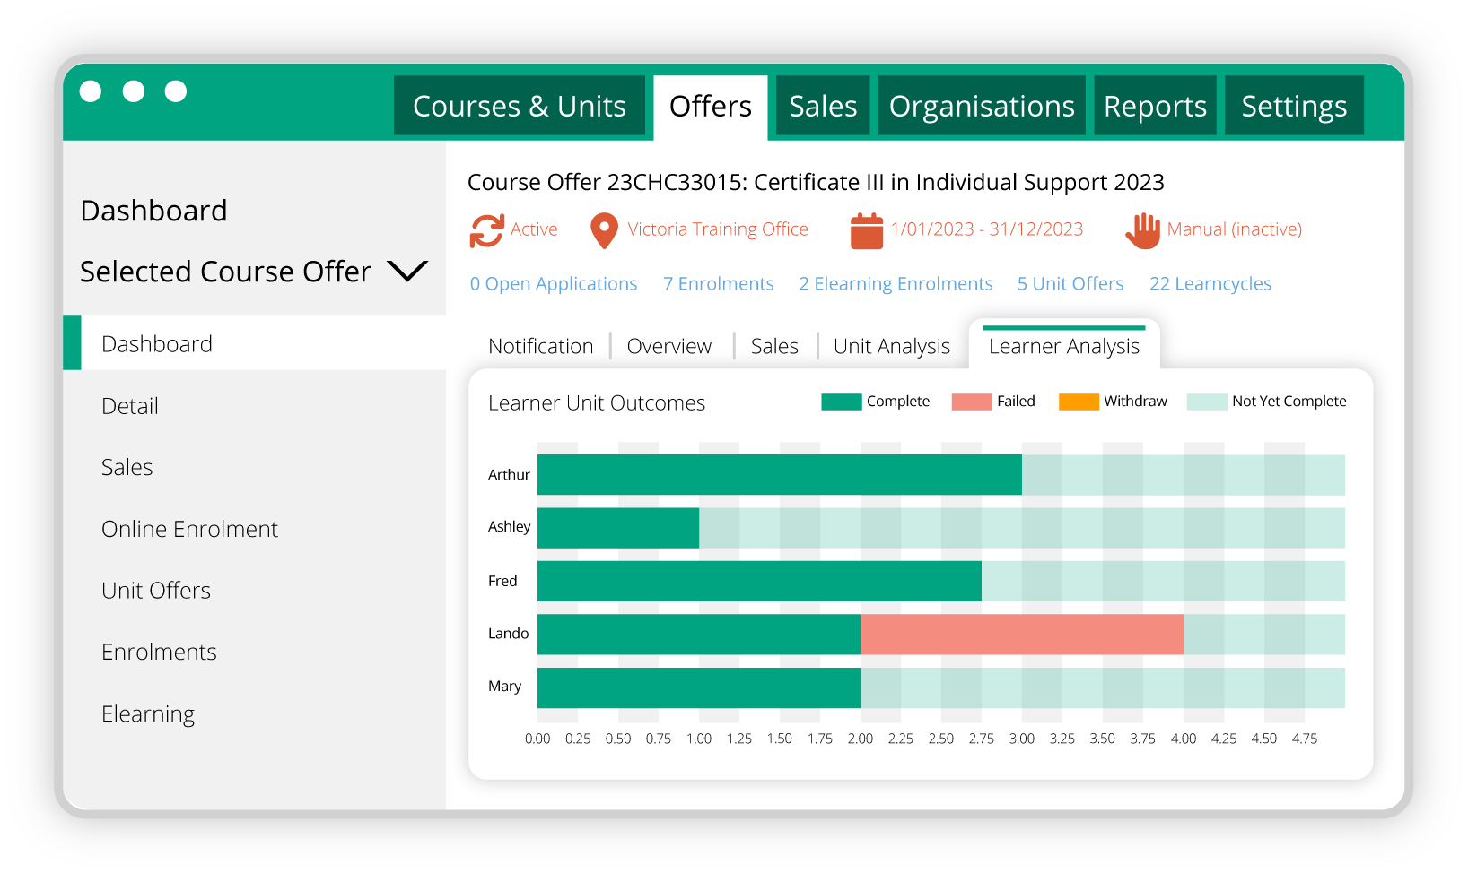
Task: Click the course offer title heading
Action: [x=816, y=183]
